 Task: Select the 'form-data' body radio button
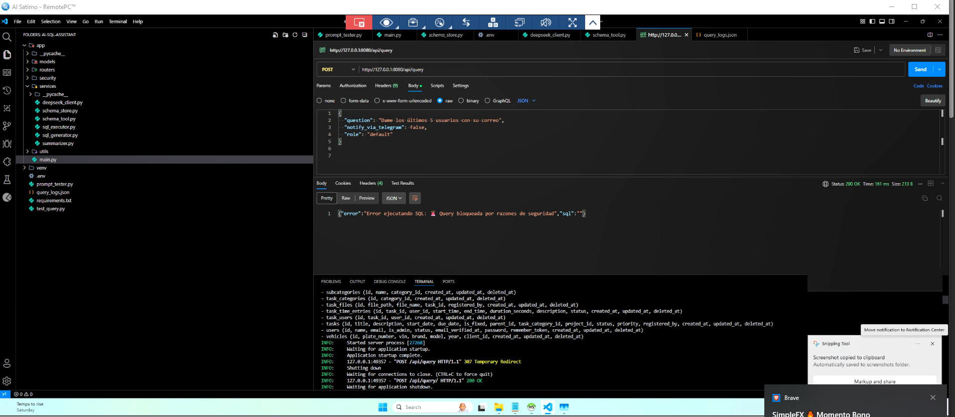click(x=343, y=101)
